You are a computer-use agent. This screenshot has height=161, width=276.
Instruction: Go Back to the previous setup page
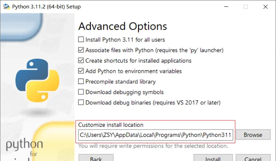(x=96, y=158)
